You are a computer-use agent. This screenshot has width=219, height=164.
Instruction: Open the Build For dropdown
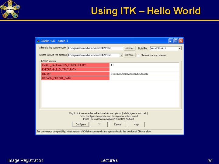click(x=180, y=48)
